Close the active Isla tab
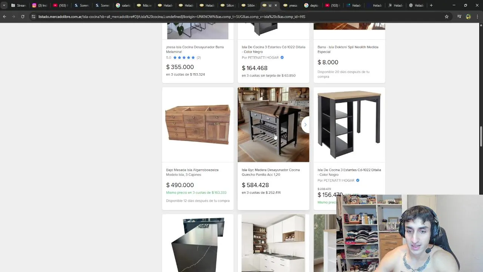 click(275, 5)
